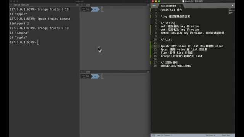Click the '2) "apple"' output line
Viewport: 244px width, 137px height.
point(18,38)
